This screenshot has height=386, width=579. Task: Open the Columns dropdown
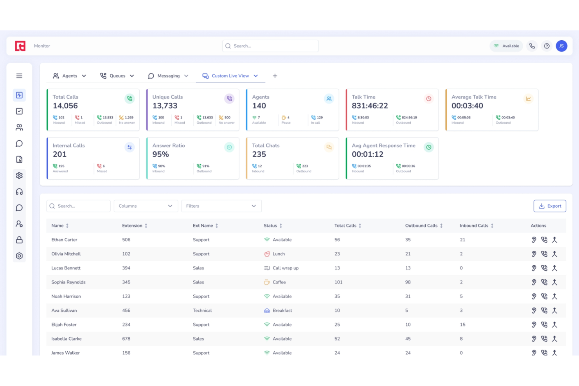(x=146, y=206)
